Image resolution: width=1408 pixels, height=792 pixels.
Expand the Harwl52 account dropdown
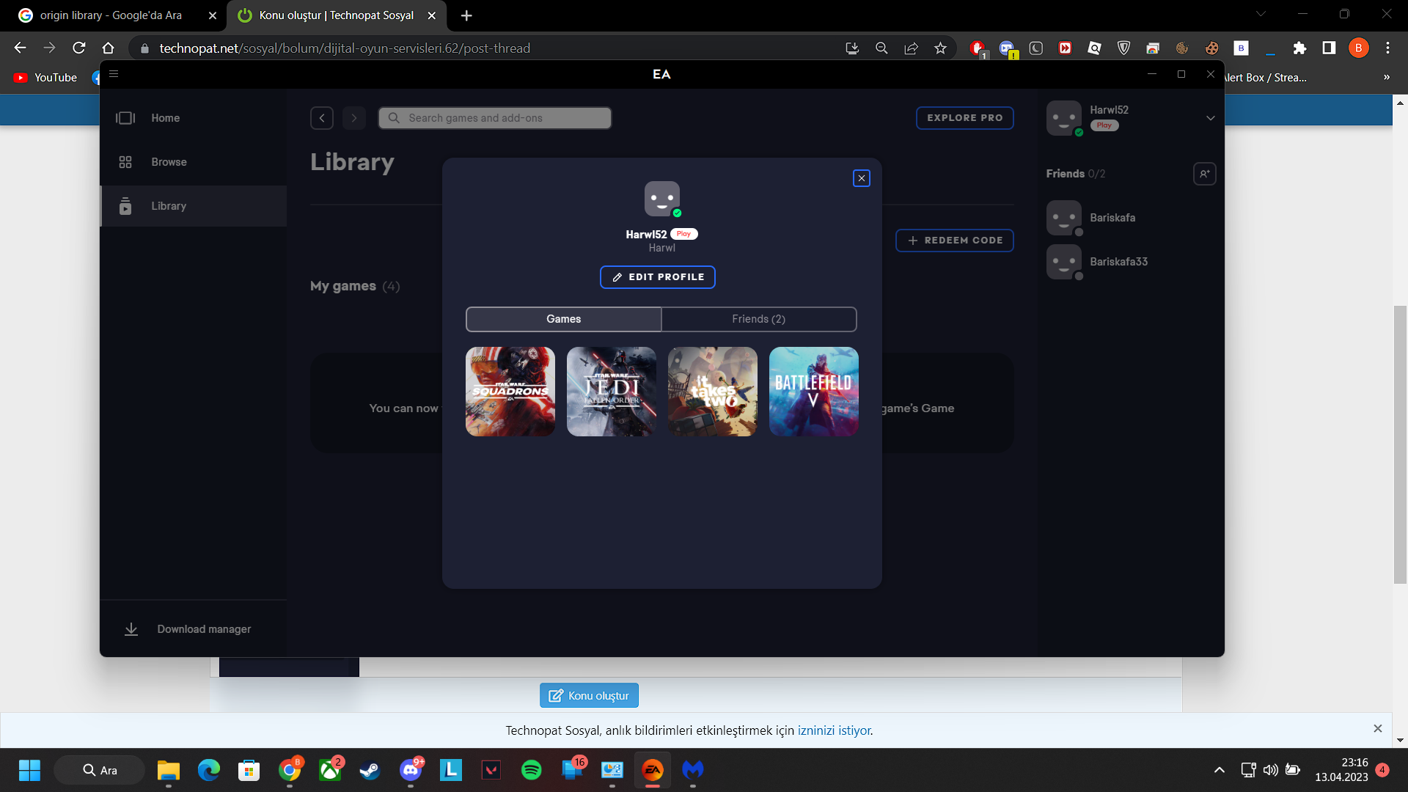(x=1211, y=118)
